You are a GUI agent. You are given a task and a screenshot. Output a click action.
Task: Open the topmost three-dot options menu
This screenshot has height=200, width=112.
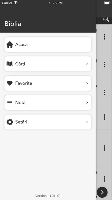[105, 37]
